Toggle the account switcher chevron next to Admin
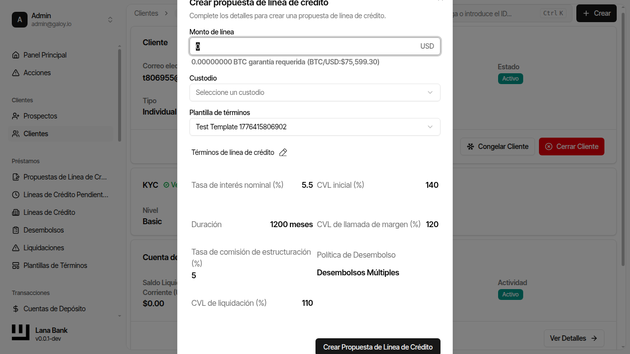630x354 pixels. 110,19
